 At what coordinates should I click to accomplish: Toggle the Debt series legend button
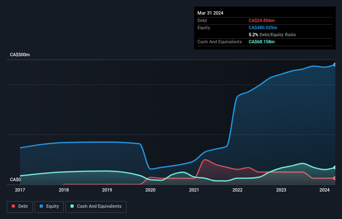click(20, 207)
